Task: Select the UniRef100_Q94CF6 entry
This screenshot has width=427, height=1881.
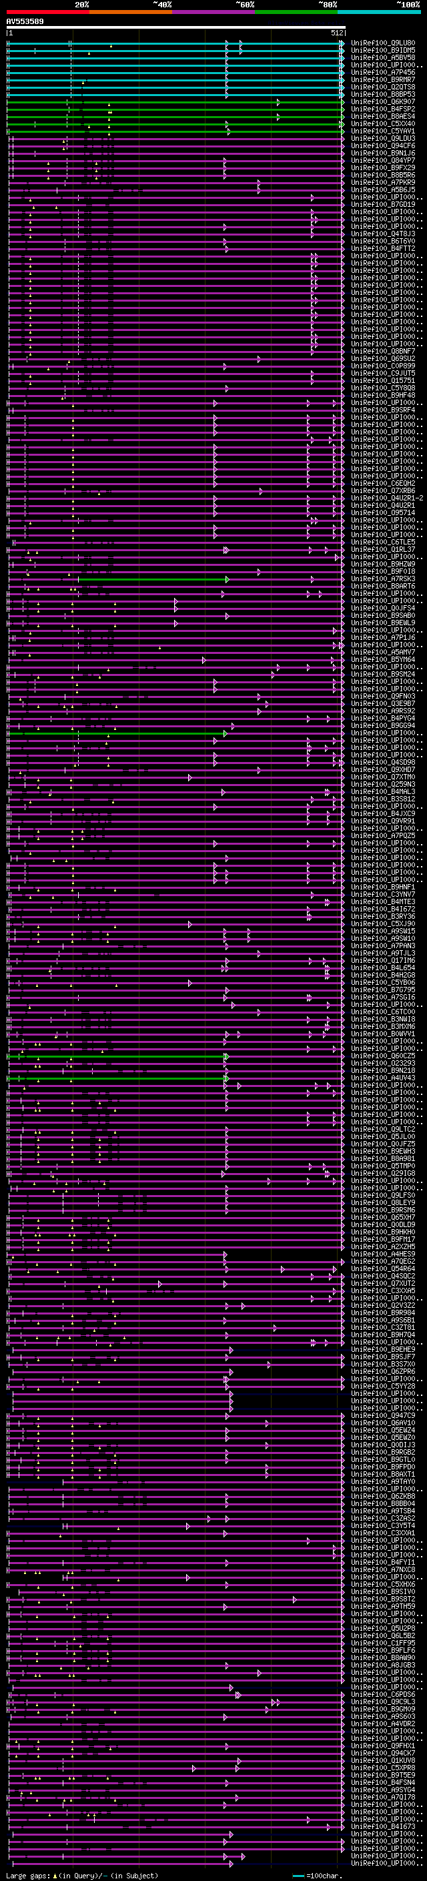Action: [383, 146]
